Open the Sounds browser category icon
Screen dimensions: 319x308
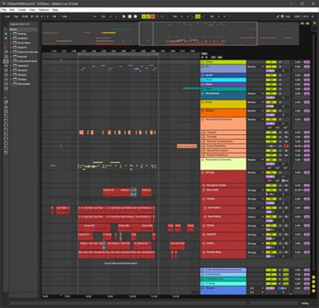click(x=6, y=52)
